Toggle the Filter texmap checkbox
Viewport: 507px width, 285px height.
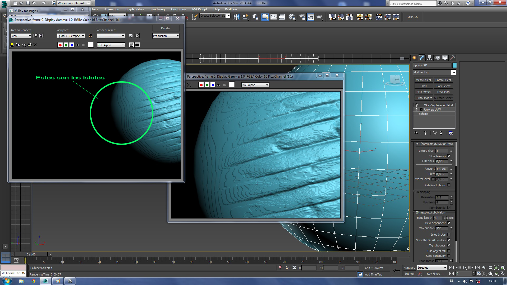449,156
